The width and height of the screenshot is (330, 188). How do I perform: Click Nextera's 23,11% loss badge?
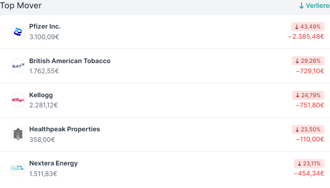(x=309, y=164)
